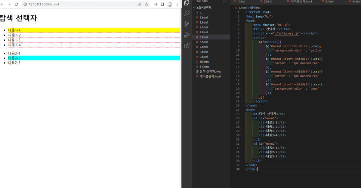The width and height of the screenshot is (361, 188).
Task: Open 3.html in explorer
Action: (204, 27)
